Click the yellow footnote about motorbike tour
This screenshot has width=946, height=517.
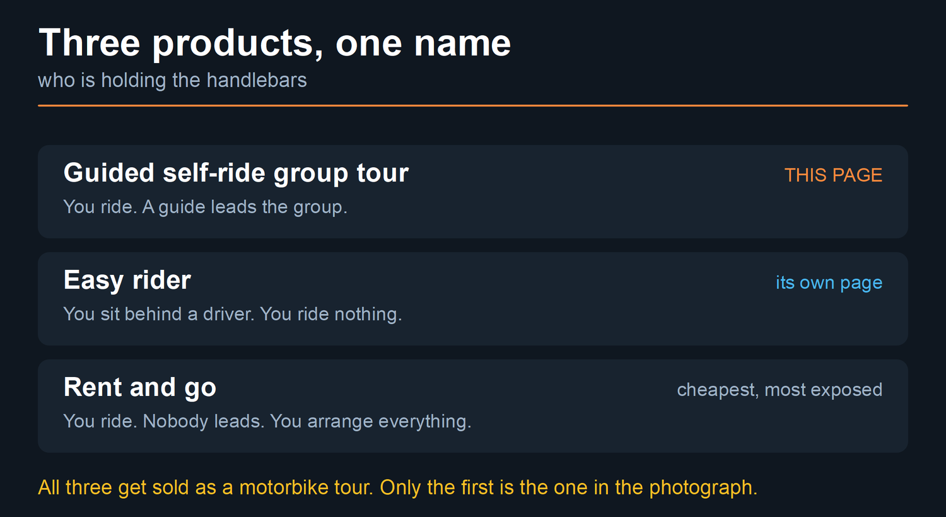coord(397,487)
